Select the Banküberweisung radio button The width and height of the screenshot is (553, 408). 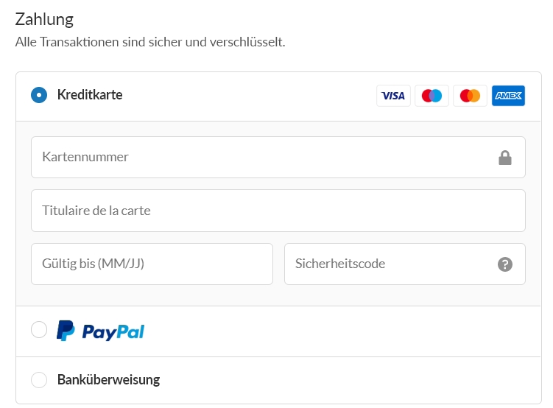click(x=39, y=380)
